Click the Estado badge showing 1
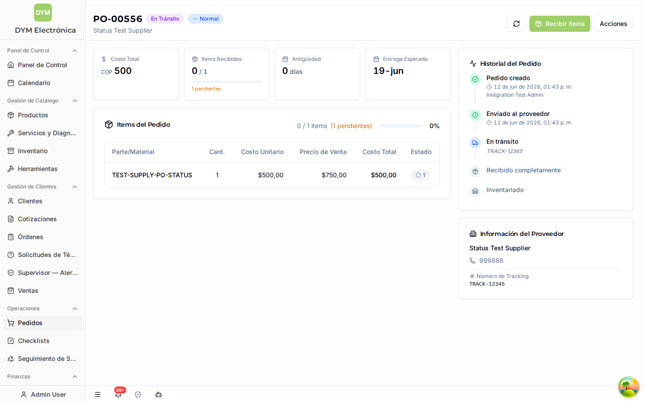 pyautogui.click(x=420, y=175)
